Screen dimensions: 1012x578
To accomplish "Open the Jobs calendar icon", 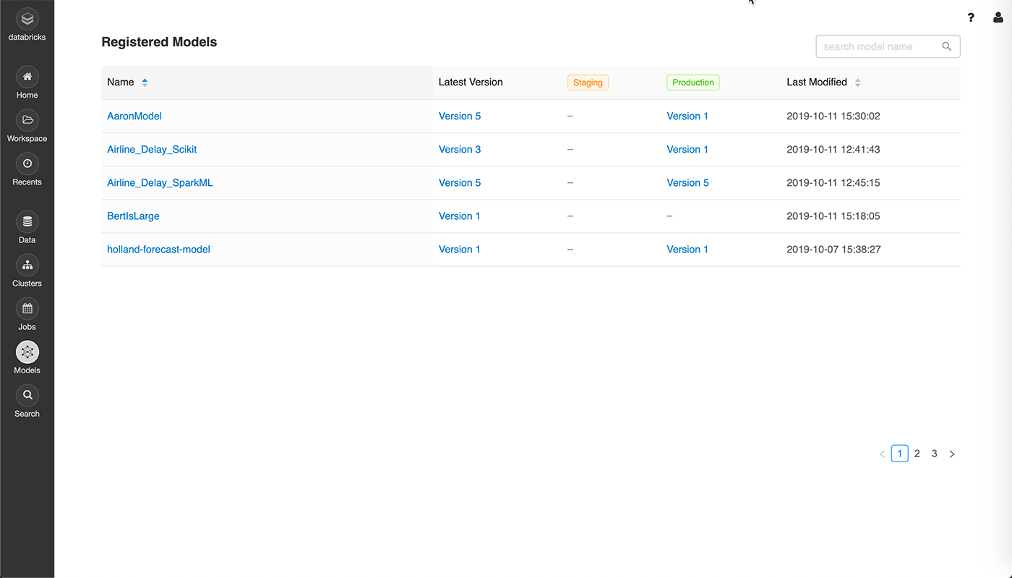I will (27, 308).
